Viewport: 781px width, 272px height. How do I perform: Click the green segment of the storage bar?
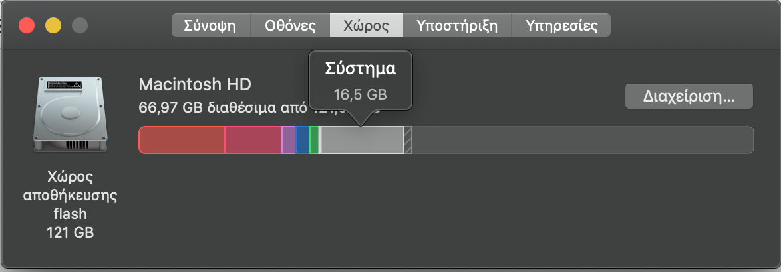click(x=314, y=140)
